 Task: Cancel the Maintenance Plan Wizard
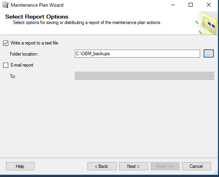[x=197, y=166]
